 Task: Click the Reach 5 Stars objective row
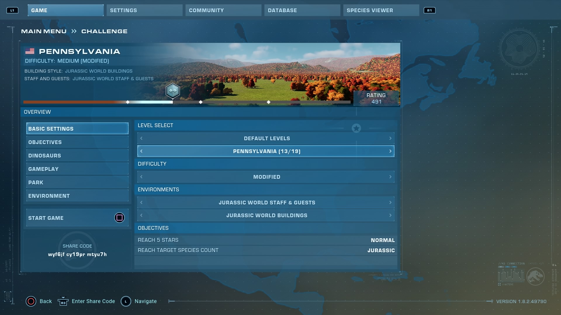pyautogui.click(x=266, y=240)
